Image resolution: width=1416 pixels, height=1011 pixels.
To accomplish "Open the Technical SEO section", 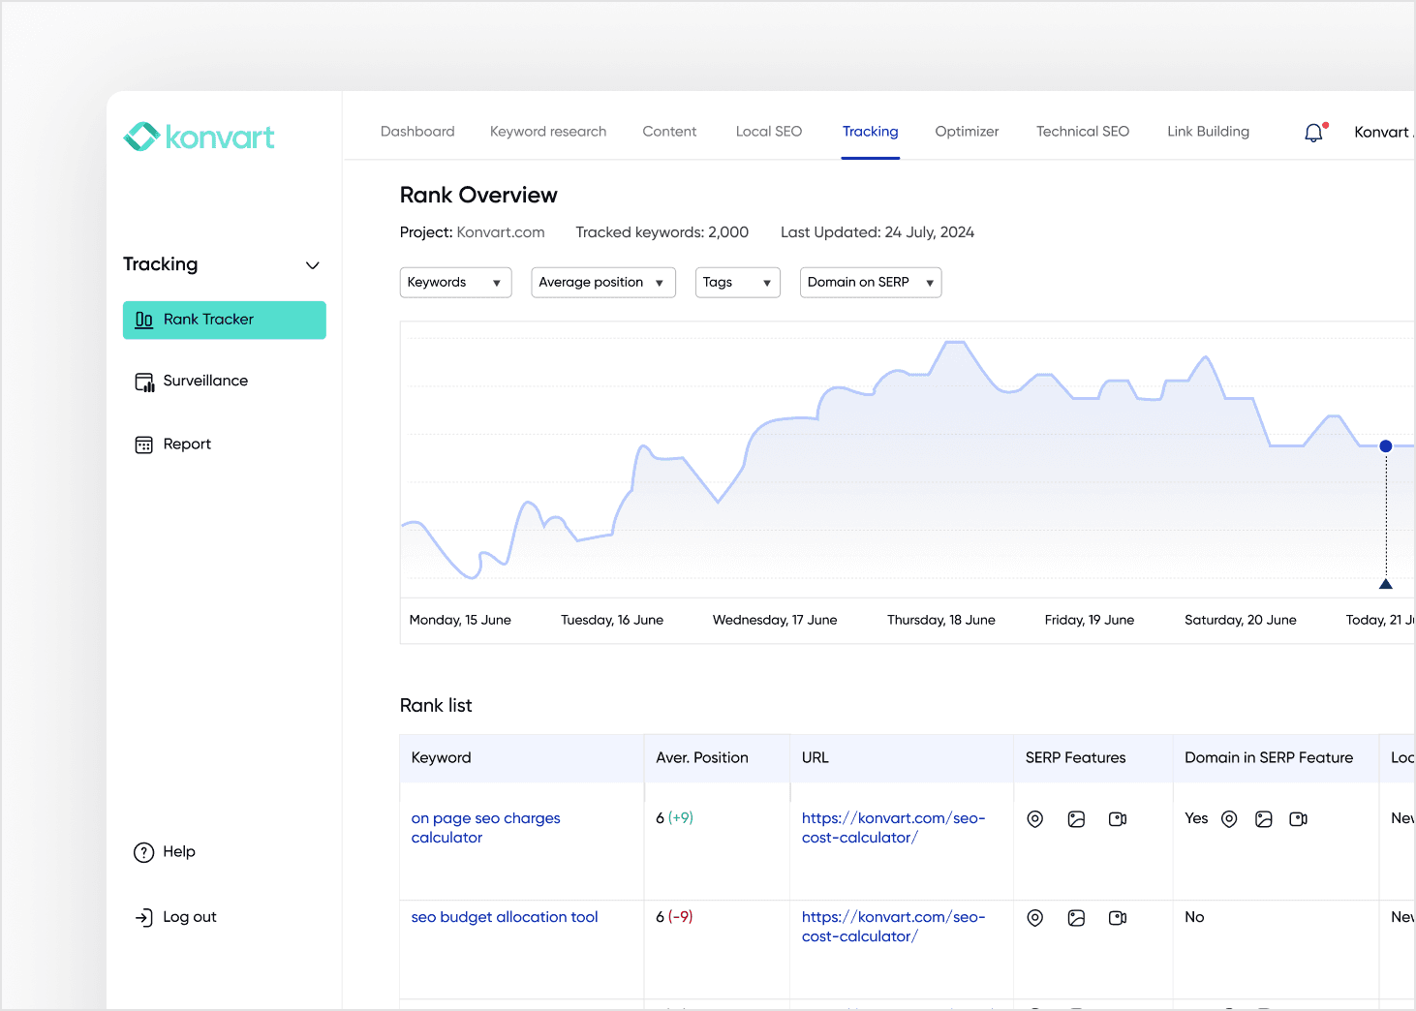I will [x=1083, y=131].
